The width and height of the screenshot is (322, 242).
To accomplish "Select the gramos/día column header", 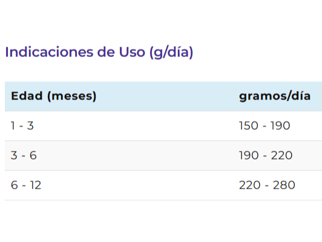I will pyautogui.click(x=275, y=96).
